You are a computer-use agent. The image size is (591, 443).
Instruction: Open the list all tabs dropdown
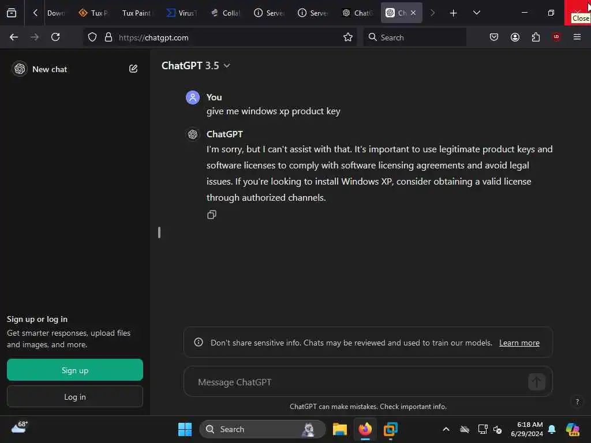pos(476,13)
